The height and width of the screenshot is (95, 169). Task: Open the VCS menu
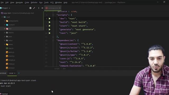(52, 2)
